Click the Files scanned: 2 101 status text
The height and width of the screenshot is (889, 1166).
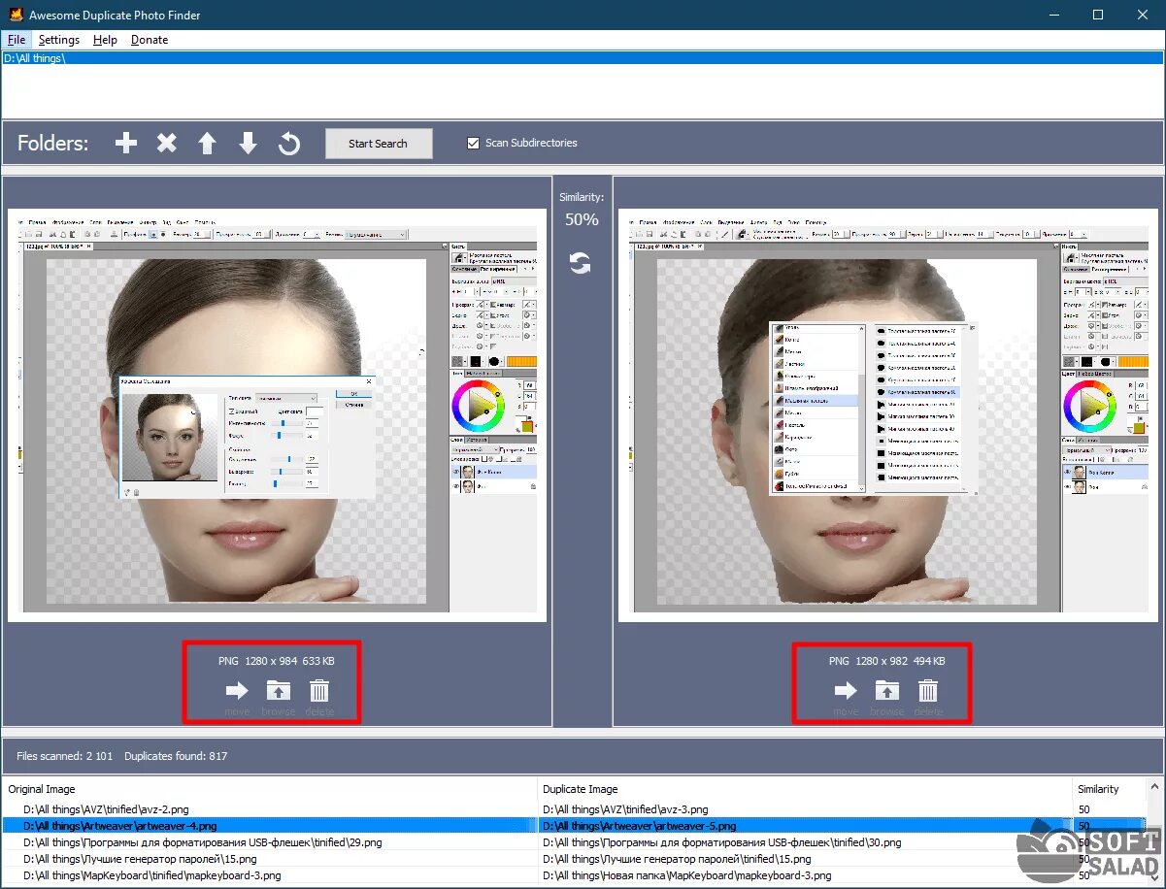click(65, 756)
